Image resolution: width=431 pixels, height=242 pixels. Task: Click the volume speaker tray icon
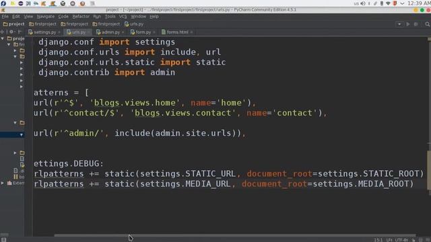[363, 3]
